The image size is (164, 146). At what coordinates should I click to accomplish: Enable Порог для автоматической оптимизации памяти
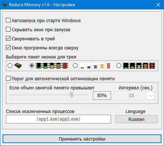(x=8, y=78)
